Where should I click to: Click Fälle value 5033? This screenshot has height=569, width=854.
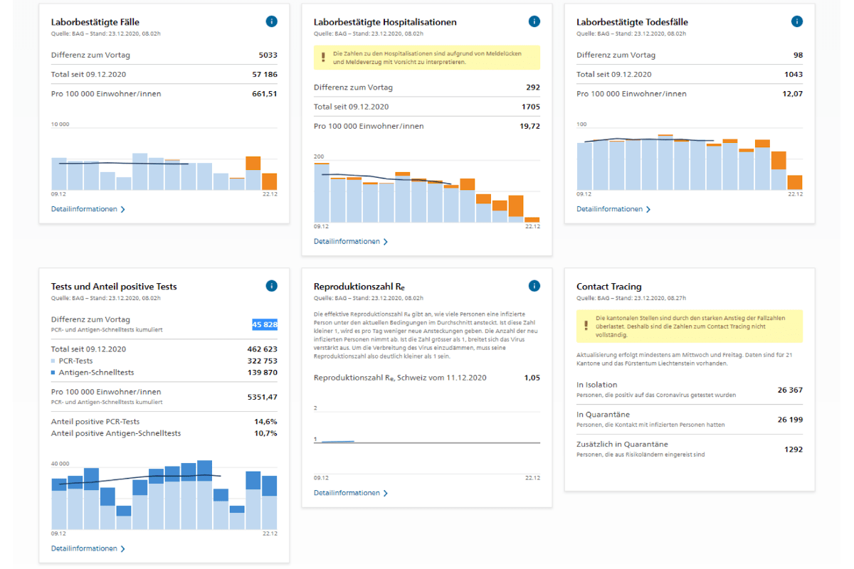click(268, 55)
